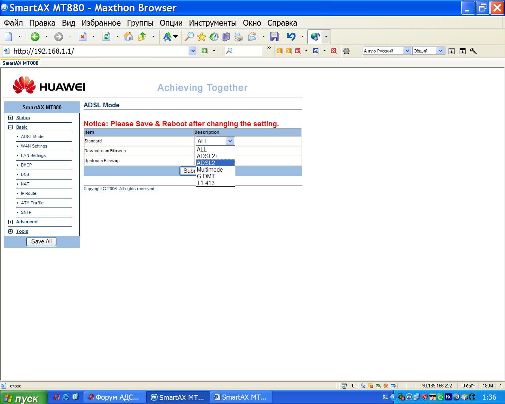Click the orange sun icon in the status bar
Viewport: 505px width, 404px height.
pyautogui.click(x=386, y=386)
